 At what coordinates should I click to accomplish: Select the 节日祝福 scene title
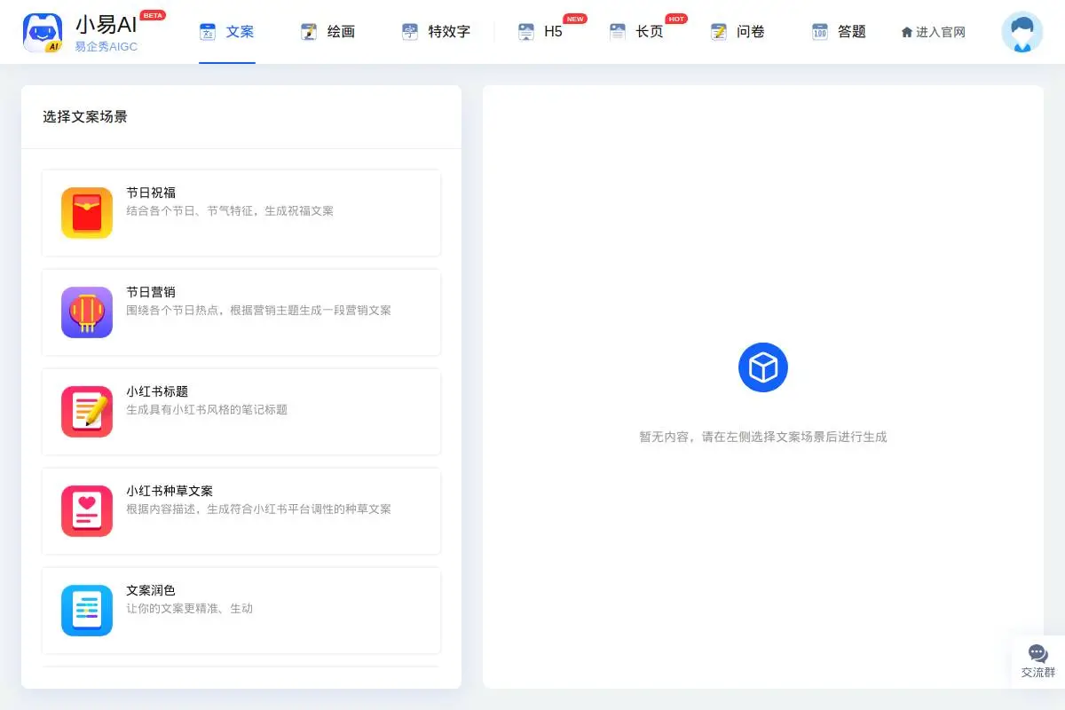point(151,193)
